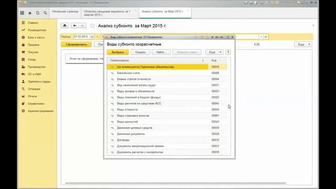Open Продажи section in sidebar
Viewport: 336px width, 189px height.
click(x=34, y=45)
